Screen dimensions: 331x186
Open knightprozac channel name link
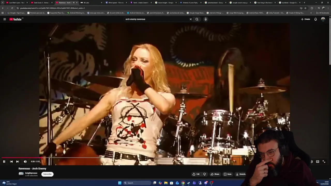(x=31, y=173)
